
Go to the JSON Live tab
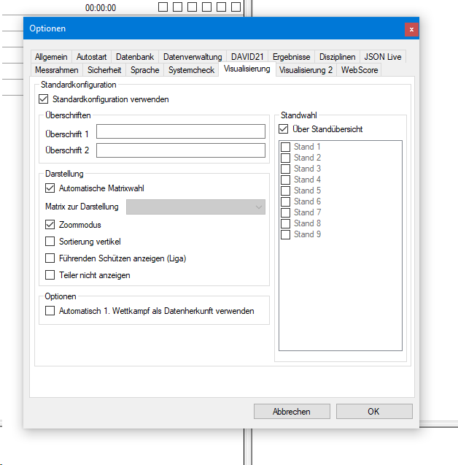tap(381, 57)
